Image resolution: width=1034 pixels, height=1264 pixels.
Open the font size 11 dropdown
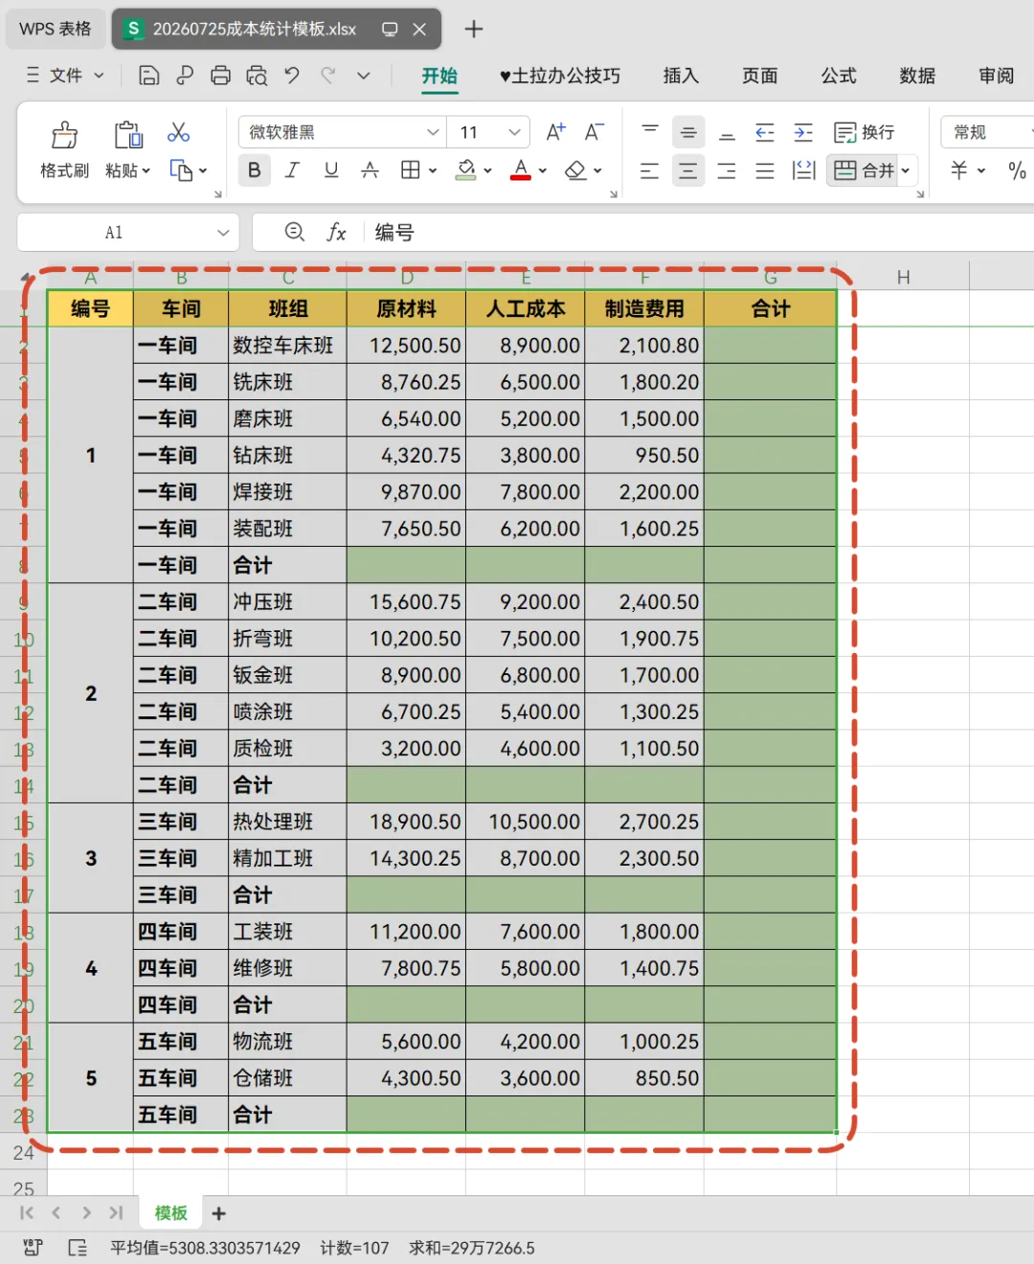pos(514,132)
